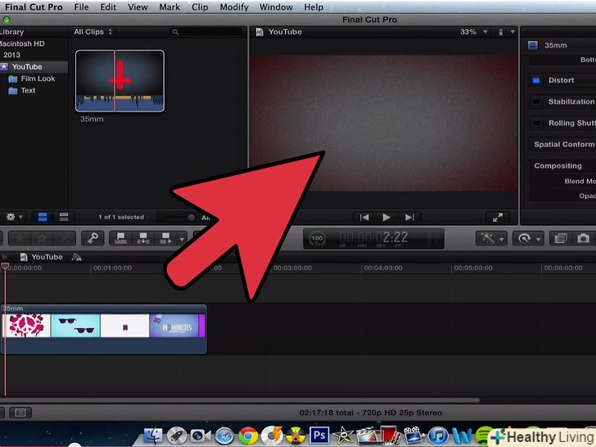This screenshot has height=447, width=596.
Task: Expand the Spatial Conform section
Action: 564,144
